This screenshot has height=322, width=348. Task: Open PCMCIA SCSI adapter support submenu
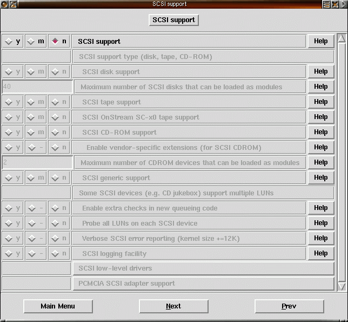click(x=203, y=284)
